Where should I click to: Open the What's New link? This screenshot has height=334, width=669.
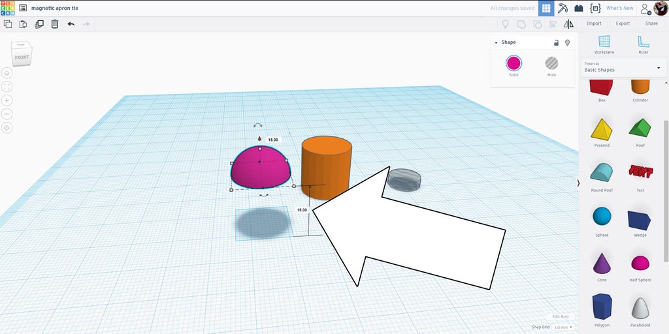[x=619, y=8]
